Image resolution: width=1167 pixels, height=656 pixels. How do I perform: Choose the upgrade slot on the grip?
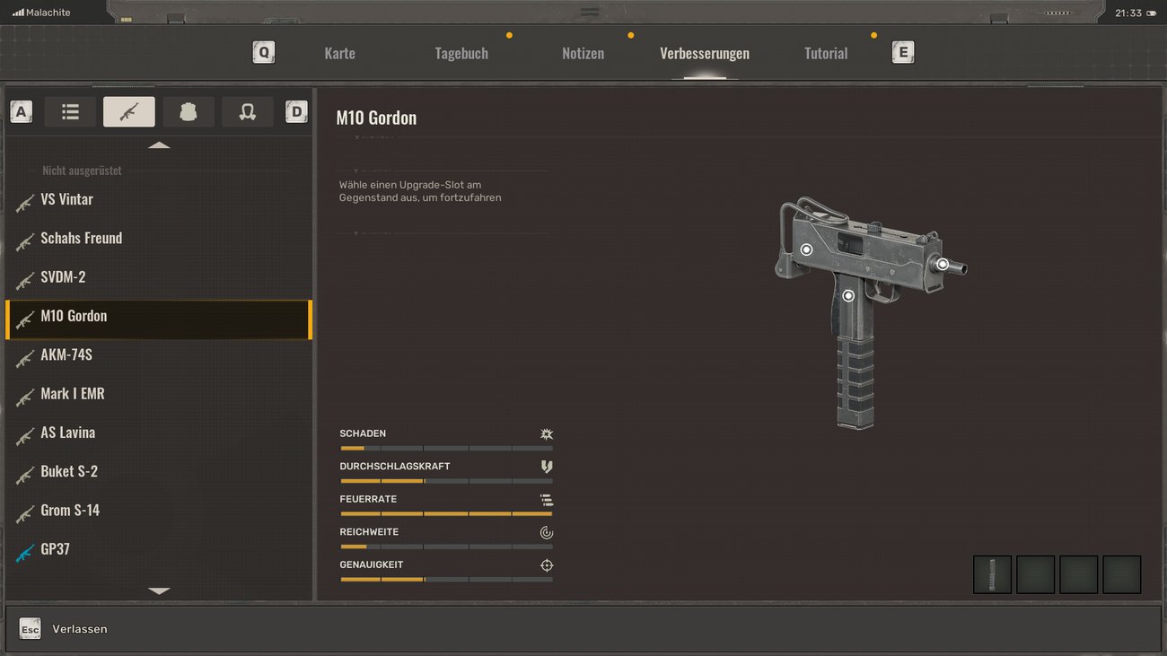pyautogui.click(x=847, y=295)
